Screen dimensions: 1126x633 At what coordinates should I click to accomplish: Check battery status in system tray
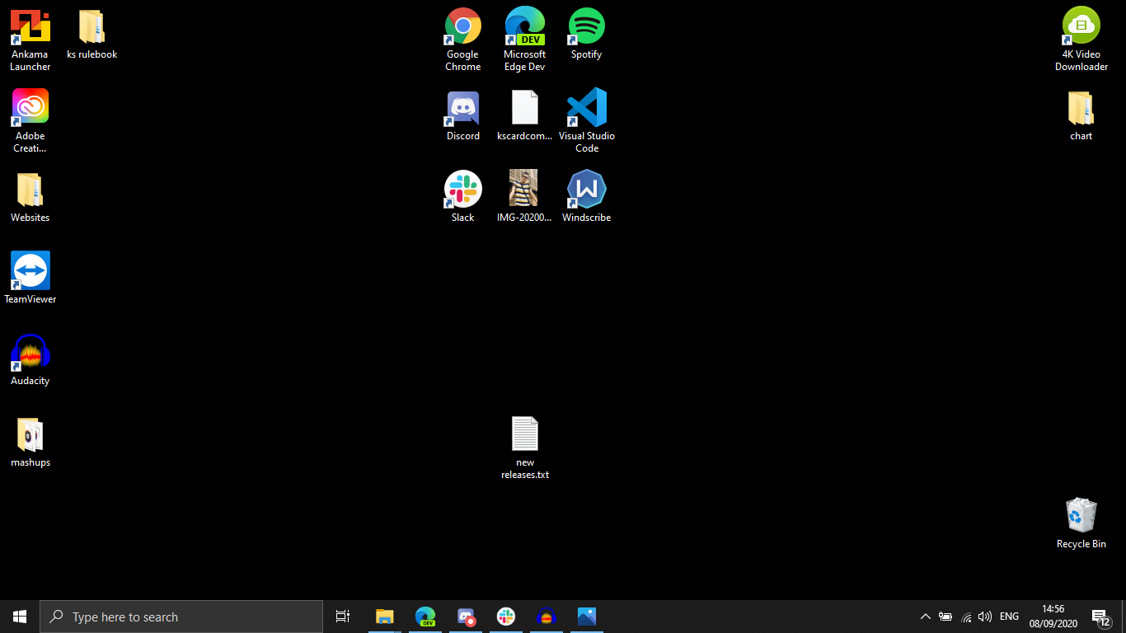coord(945,617)
